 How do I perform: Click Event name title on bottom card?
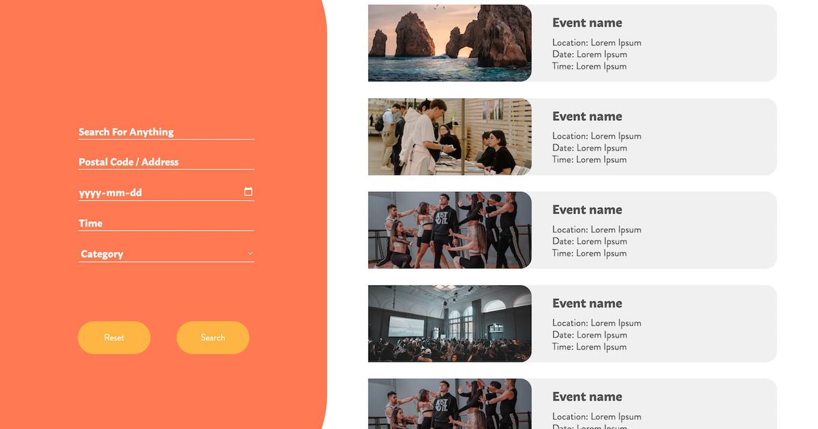point(587,397)
